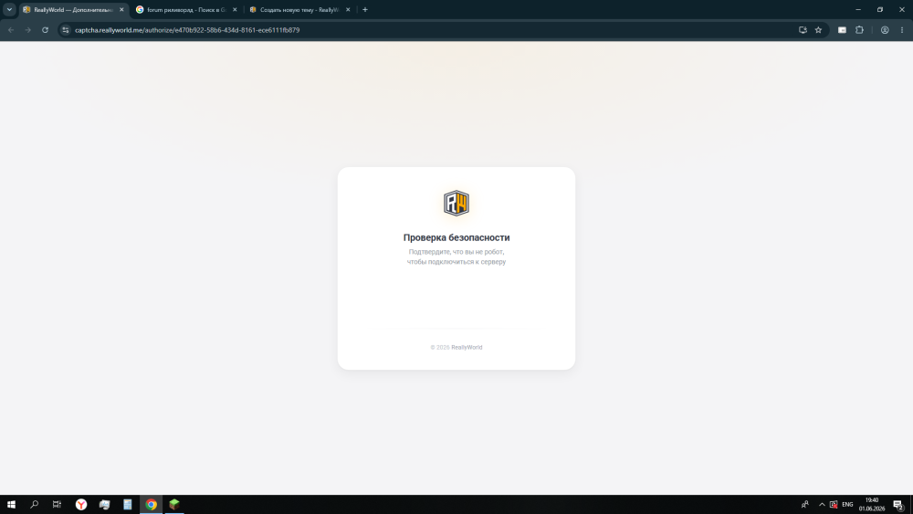Switch to the ReallyWorld captcha tab
Screen dimensions: 913x514
[73, 10]
